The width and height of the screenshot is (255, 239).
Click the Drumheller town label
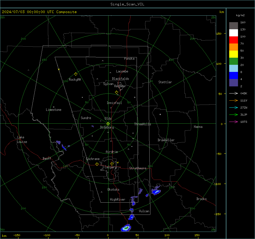[166, 140]
